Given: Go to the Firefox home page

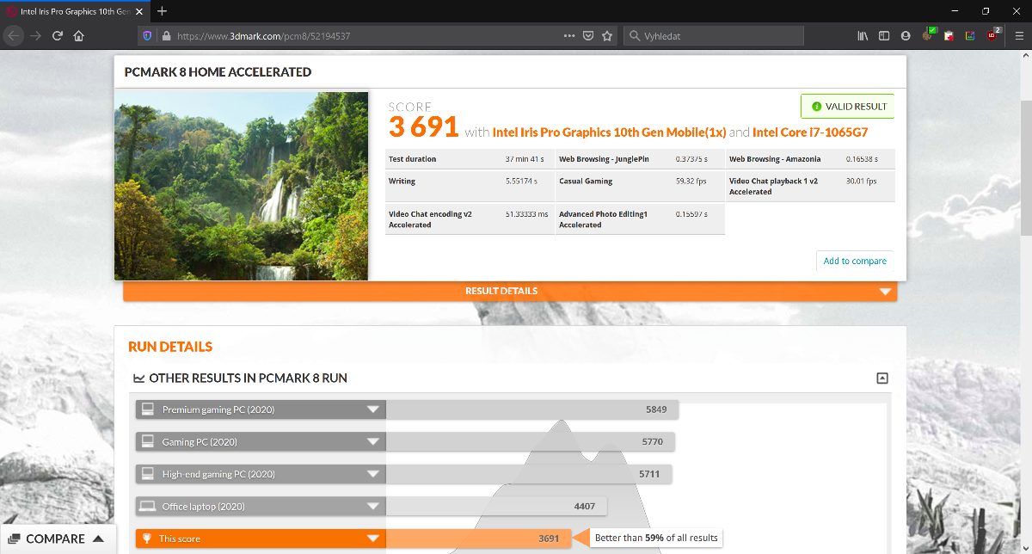Looking at the screenshot, I should [79, 36].
